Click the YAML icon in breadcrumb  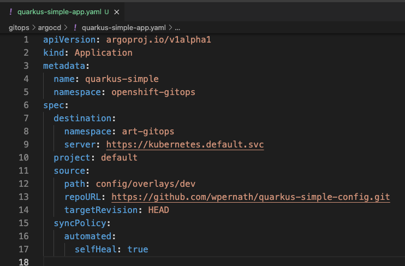(x=75, y=27)
